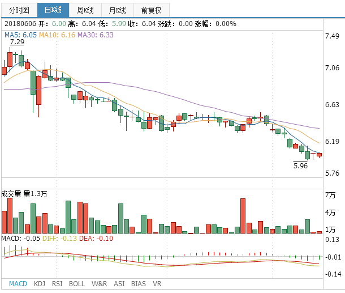Select the MACD indicator

tap(18, 283)
